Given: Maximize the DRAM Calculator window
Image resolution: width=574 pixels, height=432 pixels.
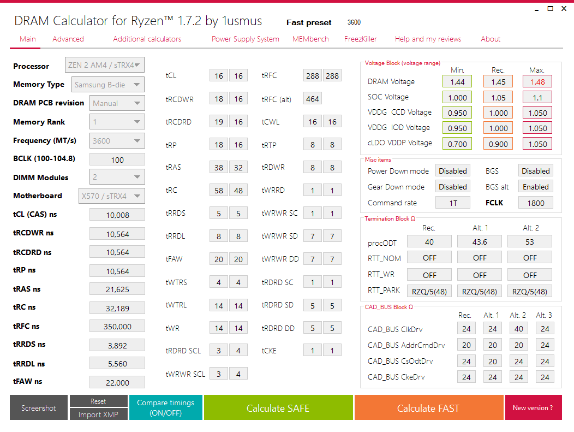Looking at the screenshot, I should pos(550,9).
